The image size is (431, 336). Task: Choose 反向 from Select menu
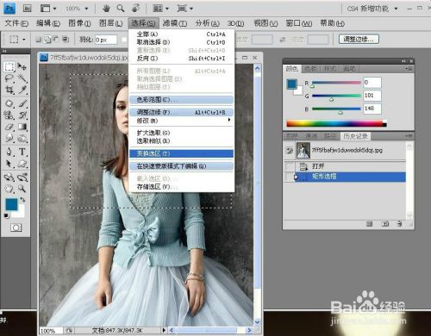(x=182, y=59)
